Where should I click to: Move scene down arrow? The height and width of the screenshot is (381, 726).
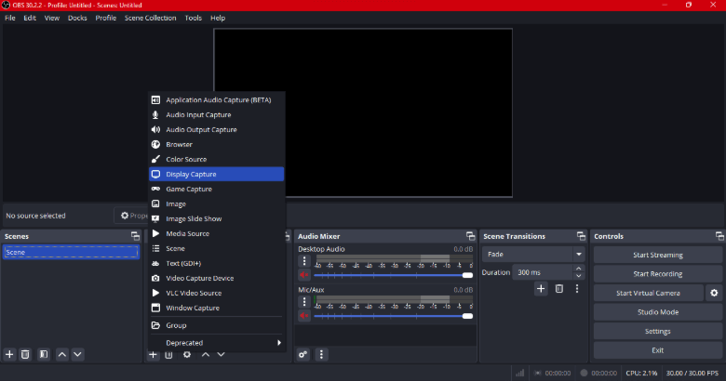[x=78, y=354]
